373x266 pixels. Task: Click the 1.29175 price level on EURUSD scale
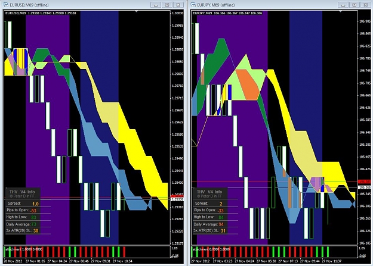177,243
